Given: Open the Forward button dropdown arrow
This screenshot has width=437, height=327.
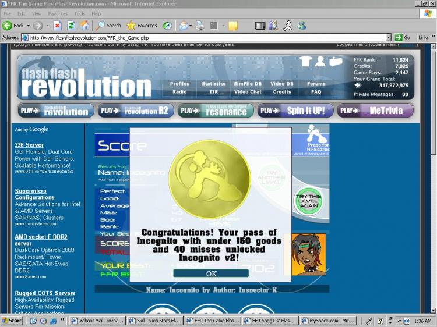Looking at the screenshot, I should click(x=48, y=26).
